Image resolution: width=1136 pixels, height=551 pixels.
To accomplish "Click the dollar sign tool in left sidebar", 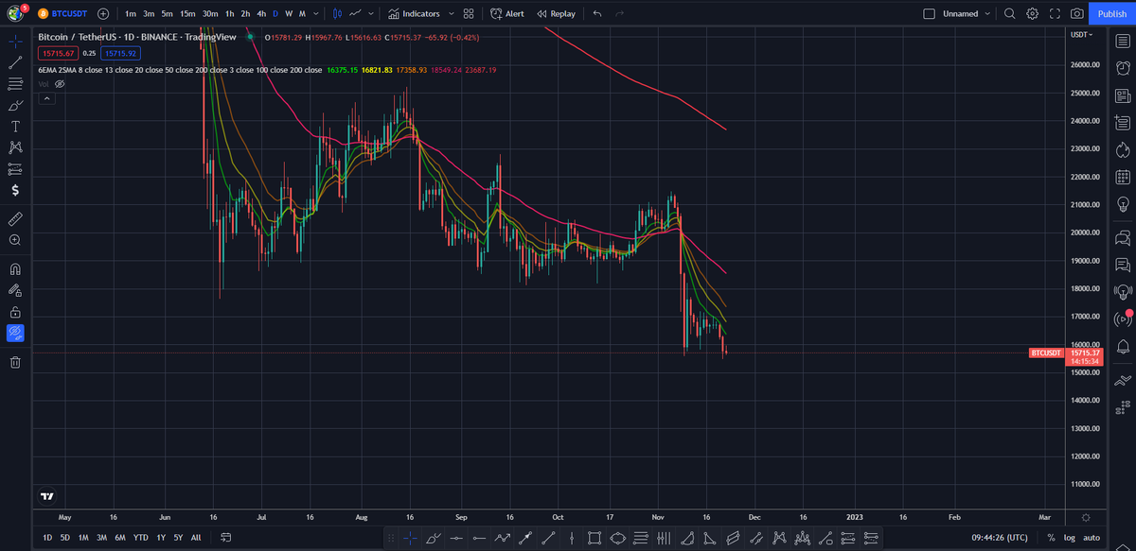I will coord(15,190).
